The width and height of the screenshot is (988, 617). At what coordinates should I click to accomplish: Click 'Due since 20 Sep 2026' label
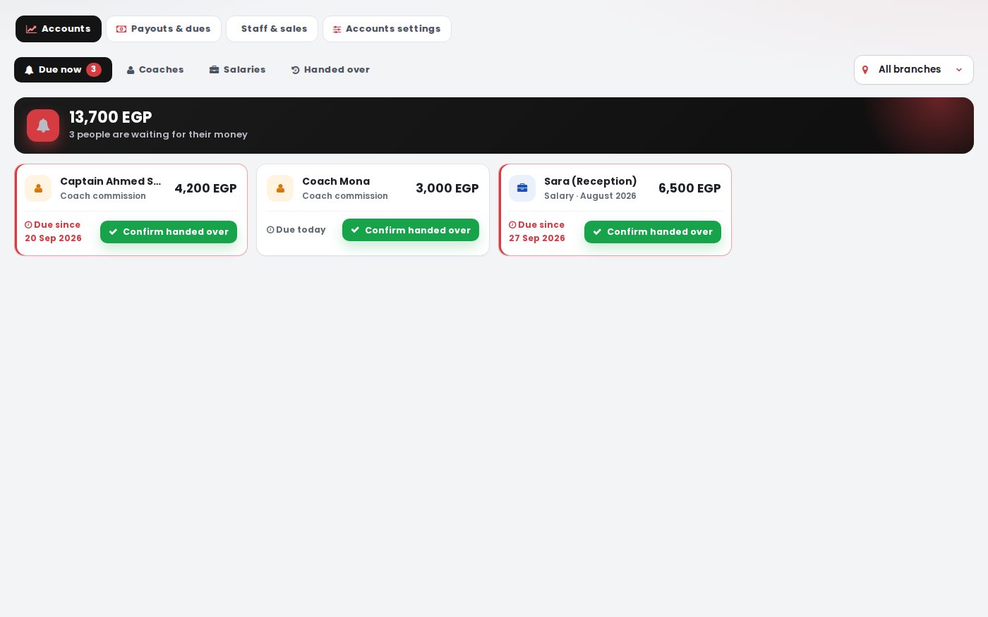53,231
